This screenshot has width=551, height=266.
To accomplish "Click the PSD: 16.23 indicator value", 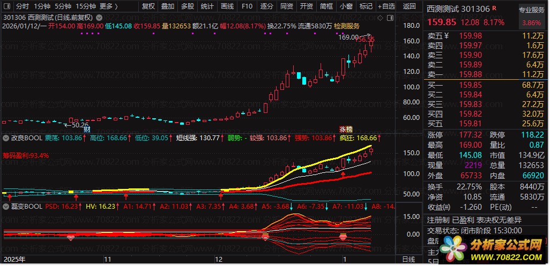I will click(63, 207).
